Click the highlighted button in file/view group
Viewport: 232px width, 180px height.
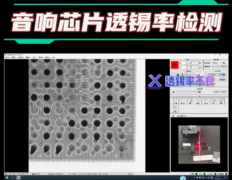pyautogui.click(x=222, y=75)
